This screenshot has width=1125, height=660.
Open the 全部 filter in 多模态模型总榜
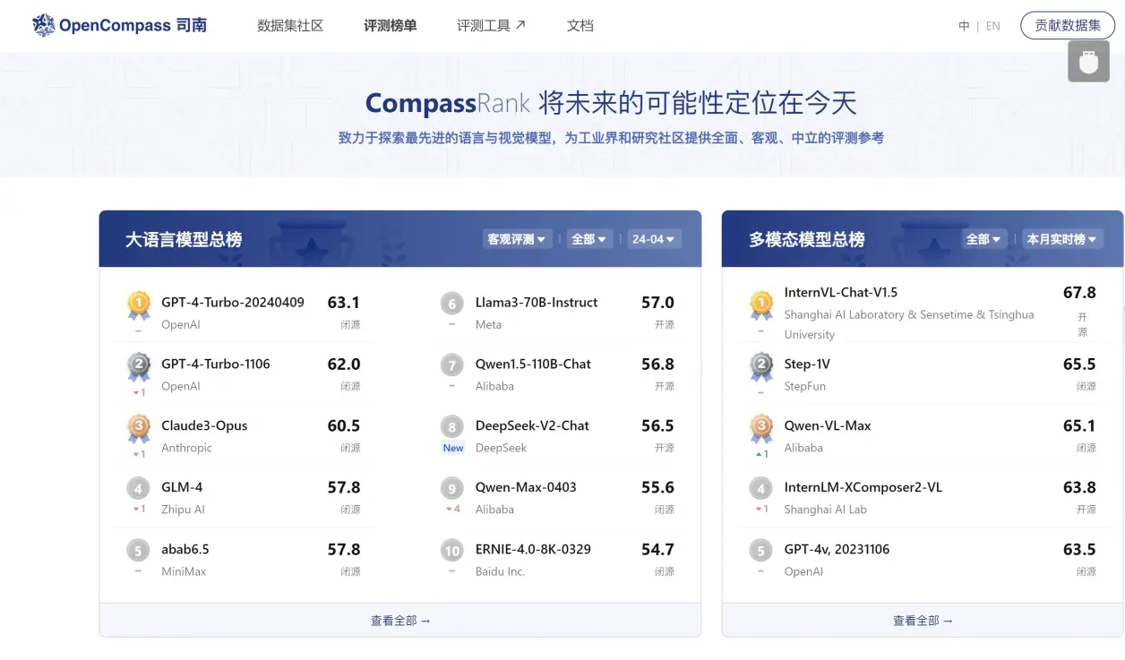click(x=983, y=239)
